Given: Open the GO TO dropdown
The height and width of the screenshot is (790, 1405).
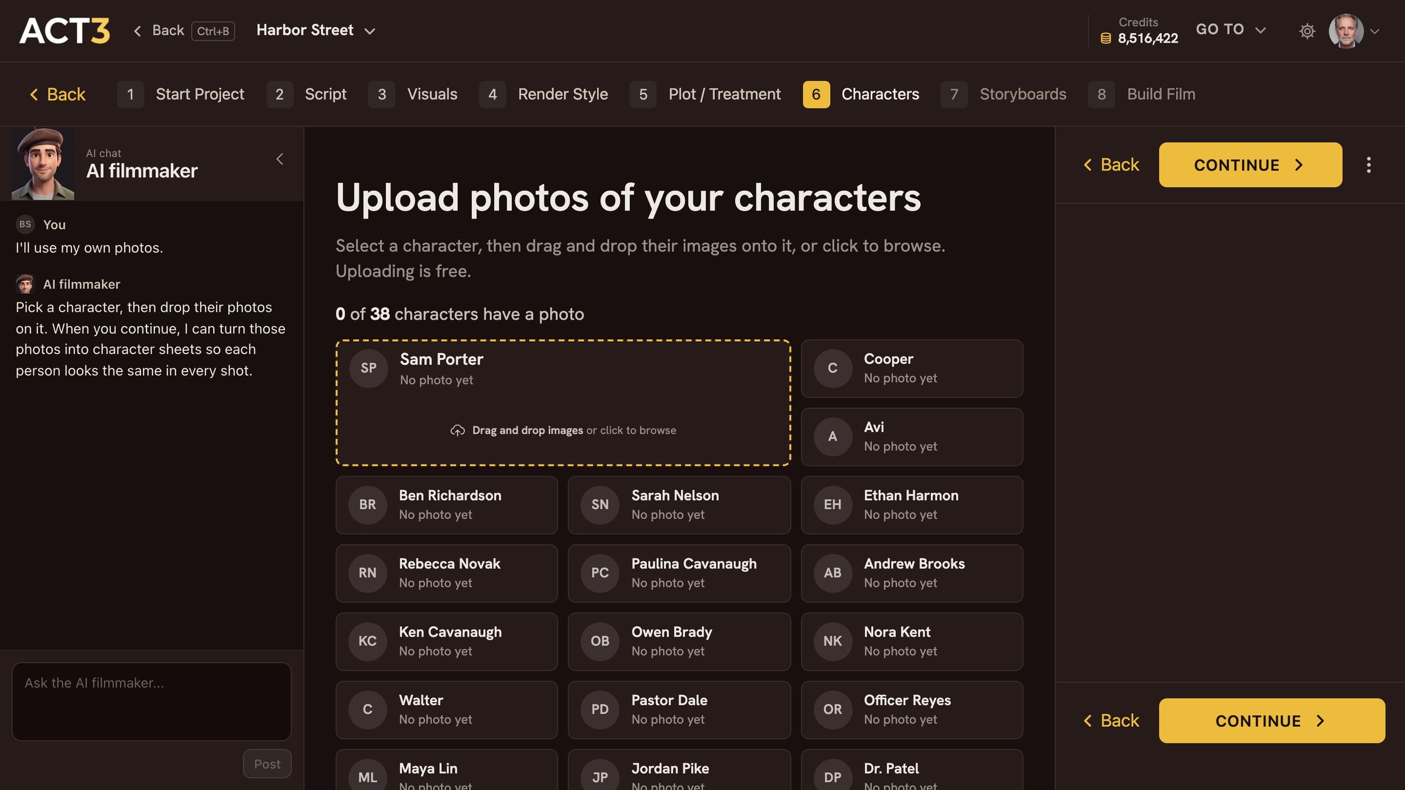Looking at the screenshot, I should [1231, 30].
